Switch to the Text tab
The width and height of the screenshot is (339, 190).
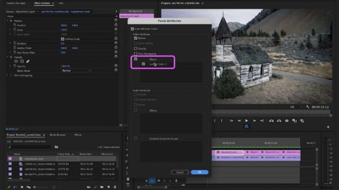[x=61, y=3]
